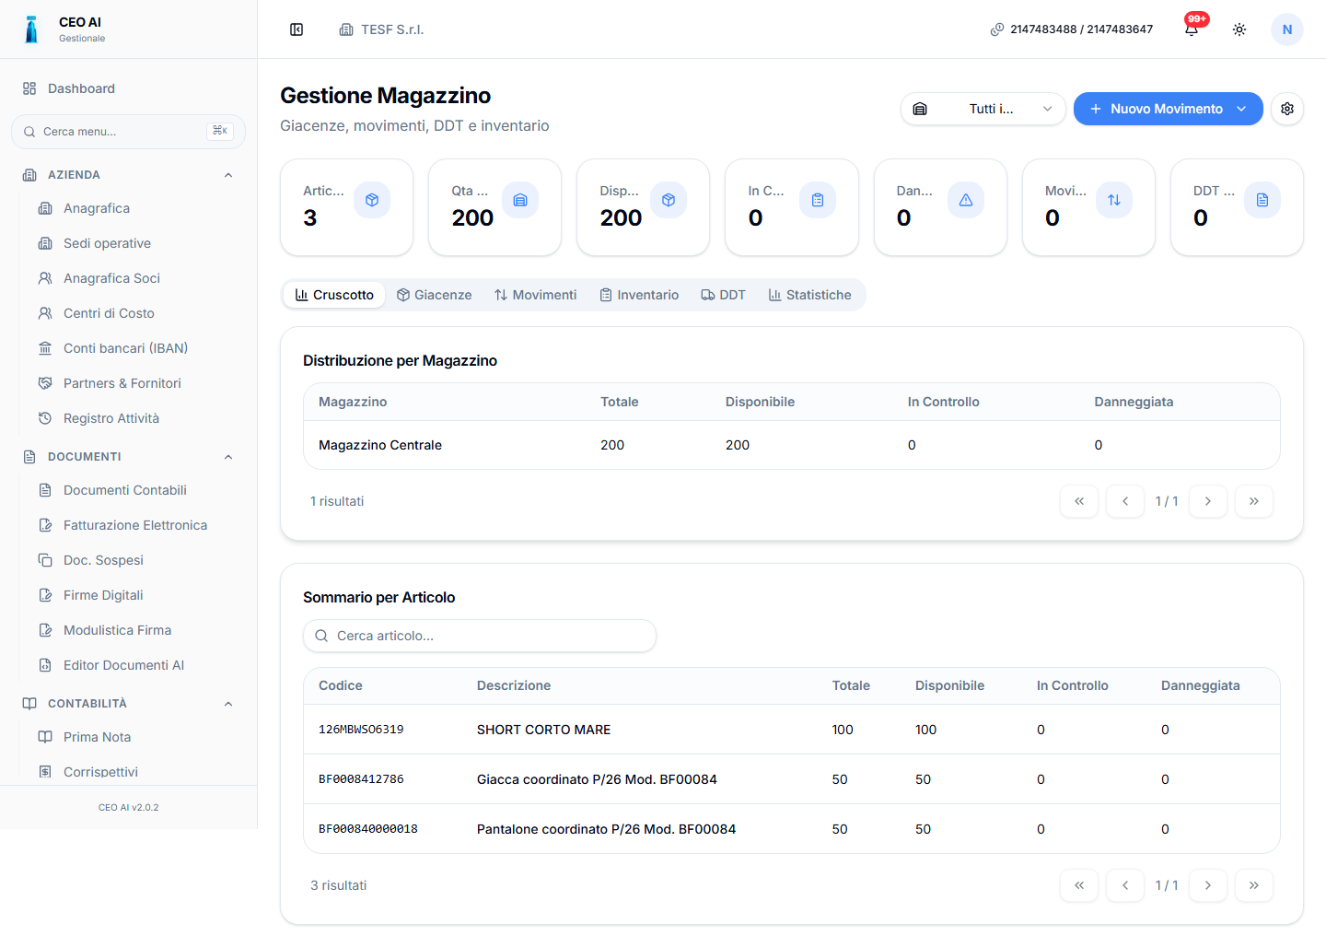Go to previous page of Distribuzione table
The image size is (1326, 947).
pyautogui.click(x=1125, y=501)
